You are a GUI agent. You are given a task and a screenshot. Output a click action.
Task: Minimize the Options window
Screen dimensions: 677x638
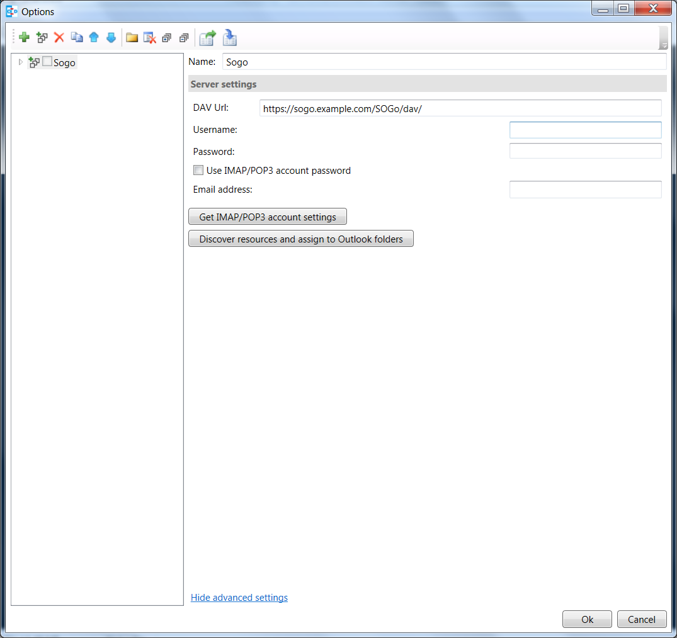[x=603, y=9]
